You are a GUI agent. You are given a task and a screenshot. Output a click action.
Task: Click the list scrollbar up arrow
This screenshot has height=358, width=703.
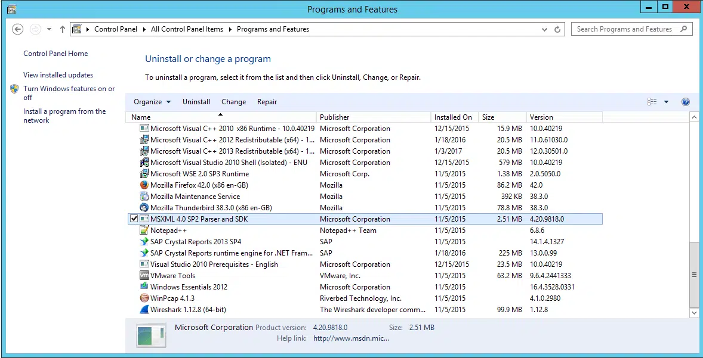695,117
